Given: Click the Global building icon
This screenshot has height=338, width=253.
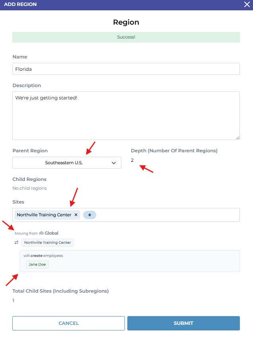Looking at the screenshot, I should (41, 233).
